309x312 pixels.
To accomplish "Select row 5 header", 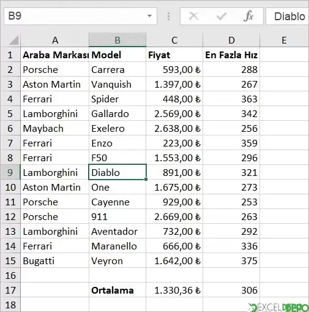I will (10, 113).
